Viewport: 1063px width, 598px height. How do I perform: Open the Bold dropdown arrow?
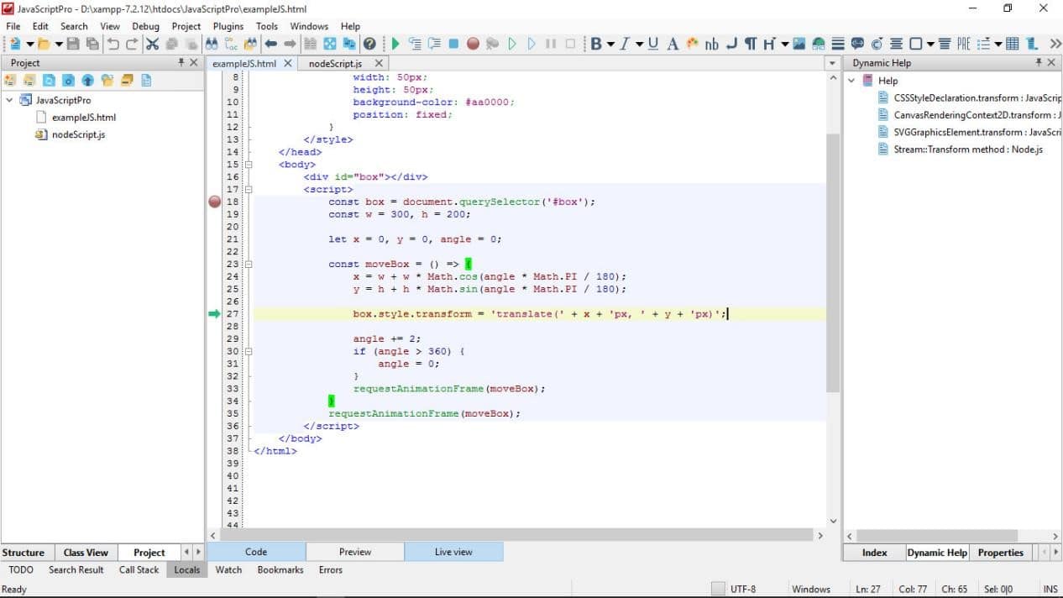[610, 44]
